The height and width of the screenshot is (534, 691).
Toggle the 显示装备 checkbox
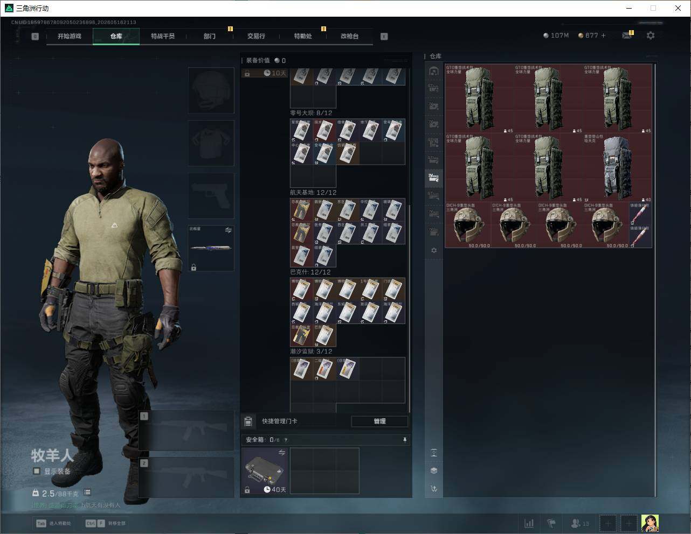point(37,471)
